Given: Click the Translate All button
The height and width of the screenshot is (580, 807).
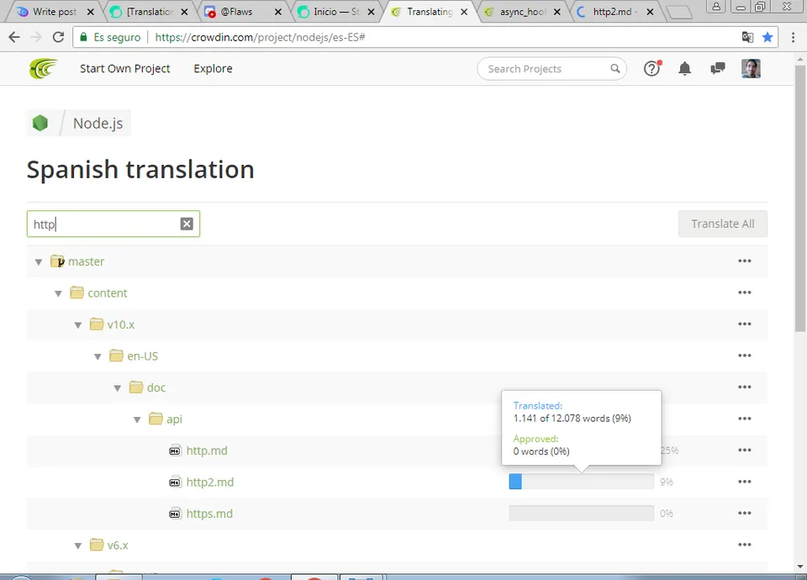Looking at the screenshot, I should (723, 224).
